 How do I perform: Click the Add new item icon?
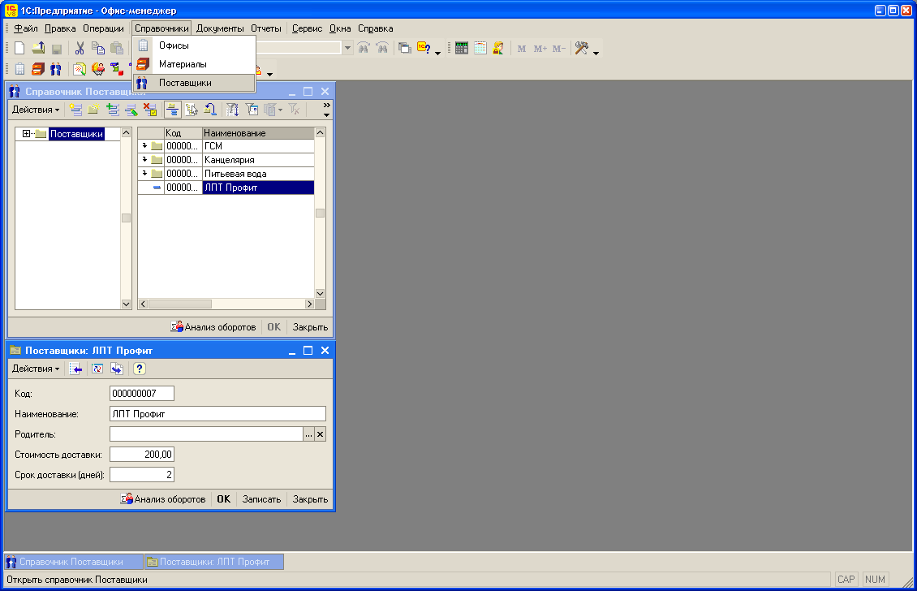click(75, 110)
